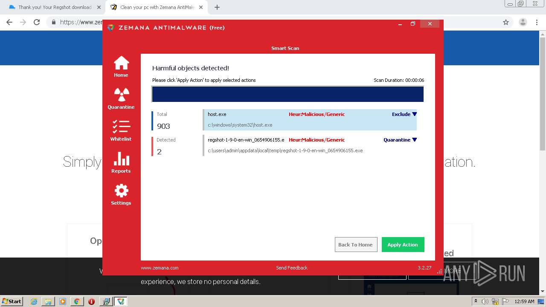This screenshot has width=546, height=307.
Task: Expand the Exclude action dropdown for host.exe
Action: (x=404, y=114)
